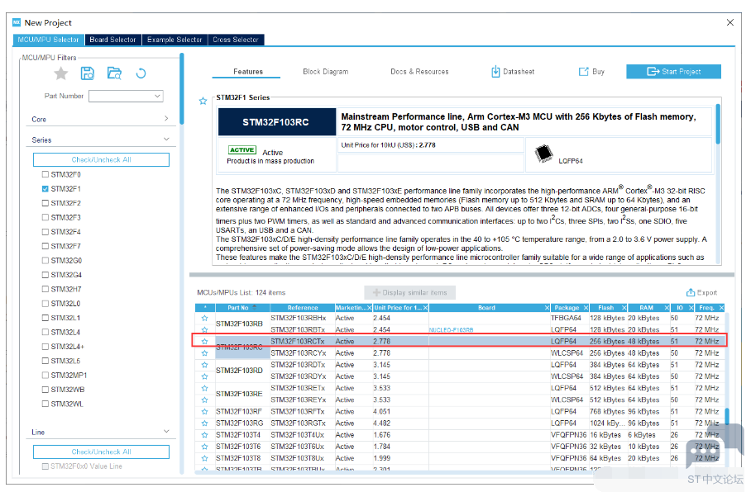
Task: View the Features tab
Action: click(x=248, y=72)
